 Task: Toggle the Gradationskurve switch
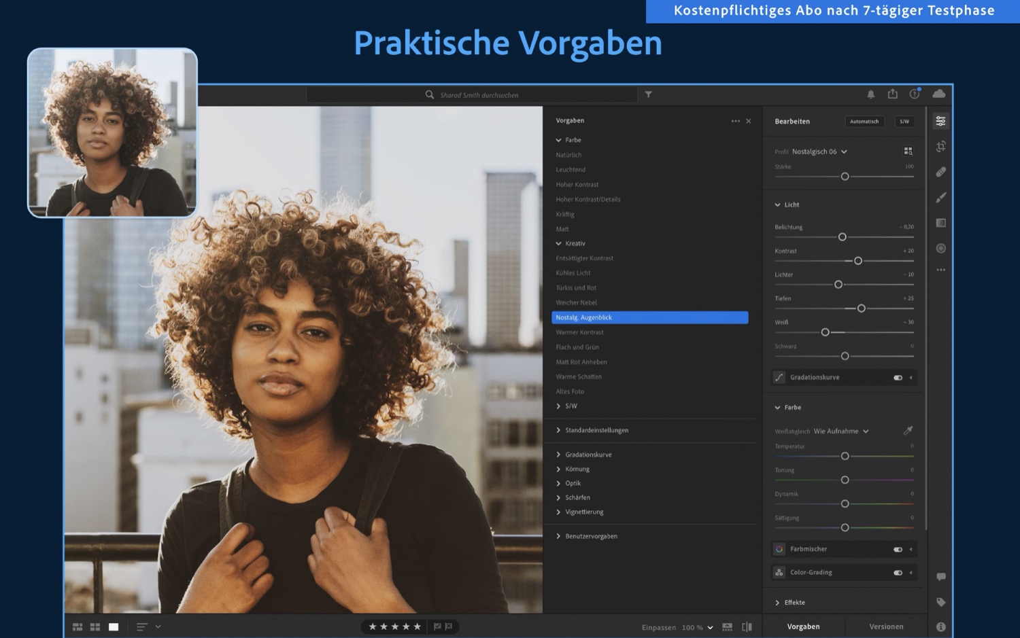coord(898,378)
